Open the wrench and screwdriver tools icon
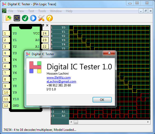The image size is (155, 134). (x=41, y=18)
